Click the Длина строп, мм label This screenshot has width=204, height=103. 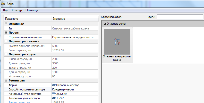point(19,72)
